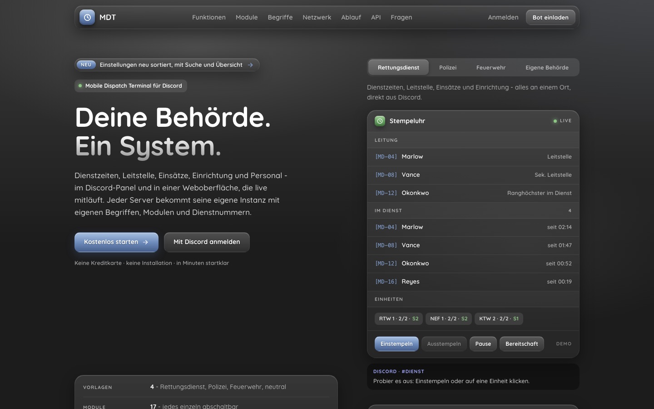The height and width of the screenshot is (409, 654).
Task: Click the Vance seit 01:47 row
Action: click(473, 245)
